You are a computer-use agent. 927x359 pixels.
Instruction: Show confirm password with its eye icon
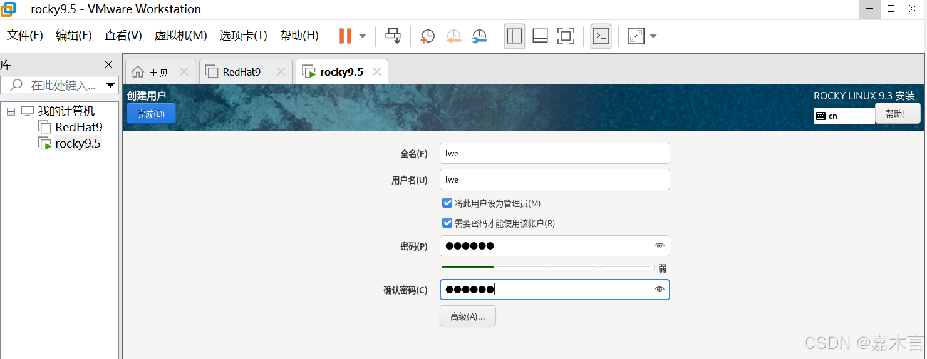[x=659, y=290]
